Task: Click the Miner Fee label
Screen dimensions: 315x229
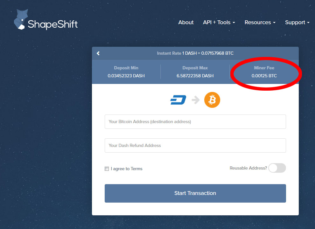Action: [x=264, y=68]
